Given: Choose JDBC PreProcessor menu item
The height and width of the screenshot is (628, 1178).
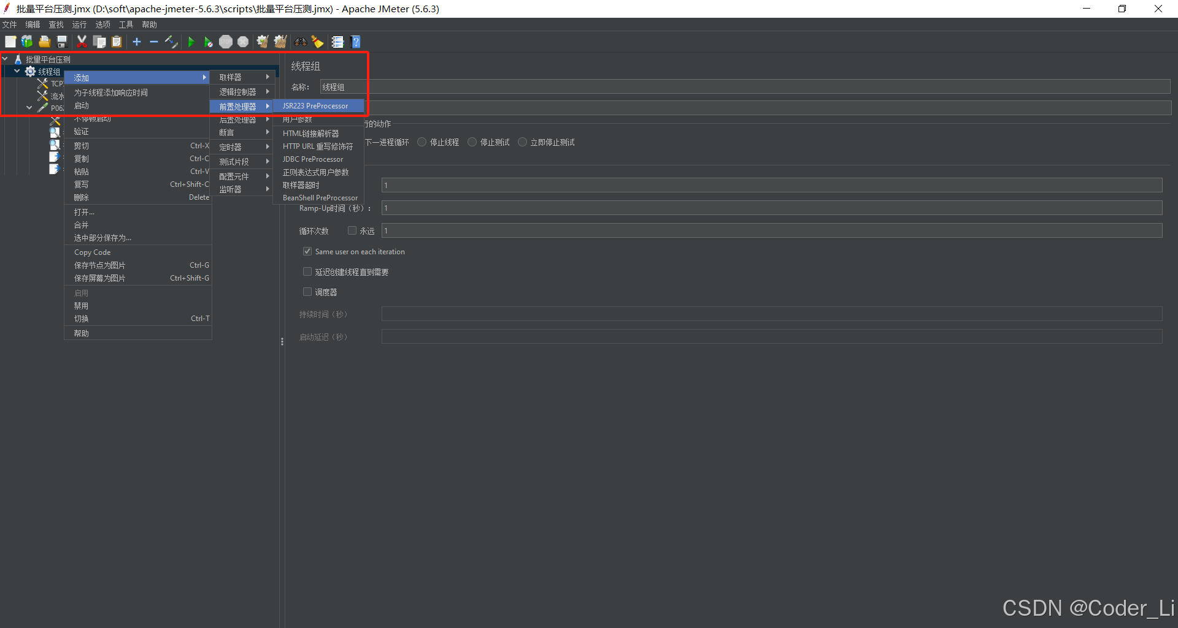Looking at the screenshot, I should point(319,159).
